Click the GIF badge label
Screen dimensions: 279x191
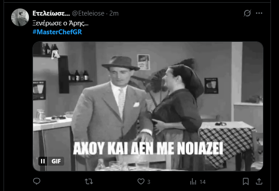coord(56,161)
